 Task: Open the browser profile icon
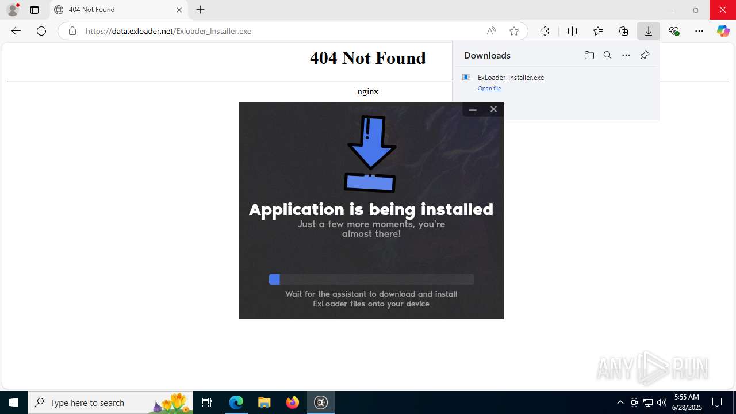13,10
